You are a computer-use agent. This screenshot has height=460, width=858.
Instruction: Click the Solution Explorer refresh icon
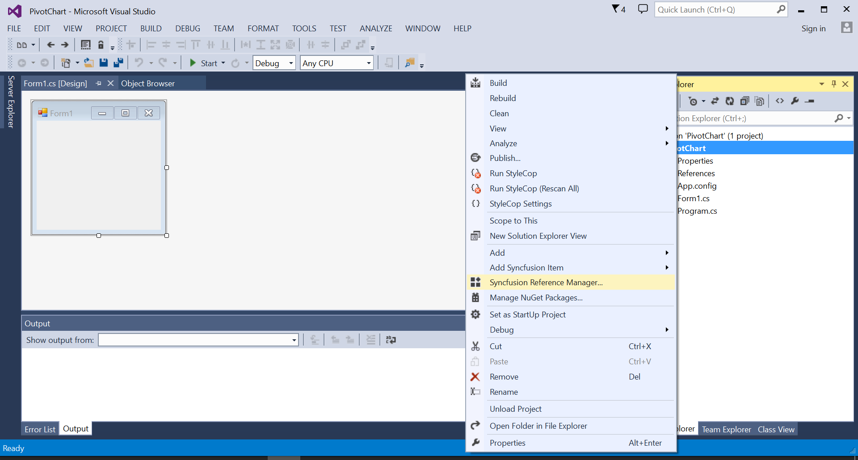pos(729,101)
